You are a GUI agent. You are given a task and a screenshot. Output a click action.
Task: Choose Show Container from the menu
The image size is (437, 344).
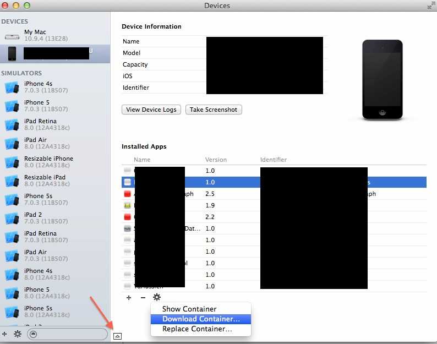point(201,309)
